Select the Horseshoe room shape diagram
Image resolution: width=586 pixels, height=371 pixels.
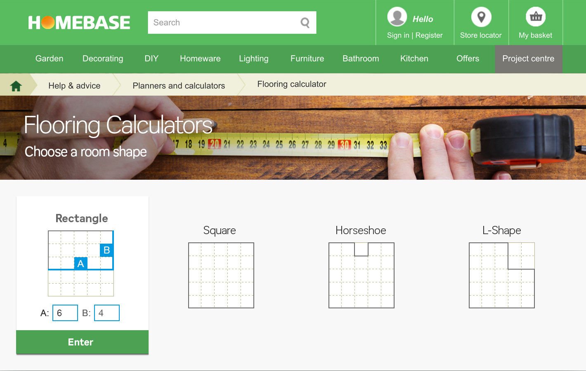click(x=362, y=275)
